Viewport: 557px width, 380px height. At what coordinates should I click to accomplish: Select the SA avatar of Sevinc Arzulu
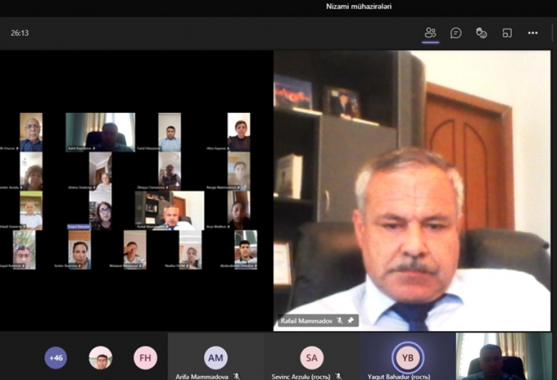pos(311,358)
